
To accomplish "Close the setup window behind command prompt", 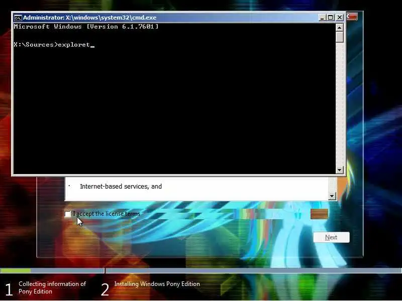I will 353,17.
